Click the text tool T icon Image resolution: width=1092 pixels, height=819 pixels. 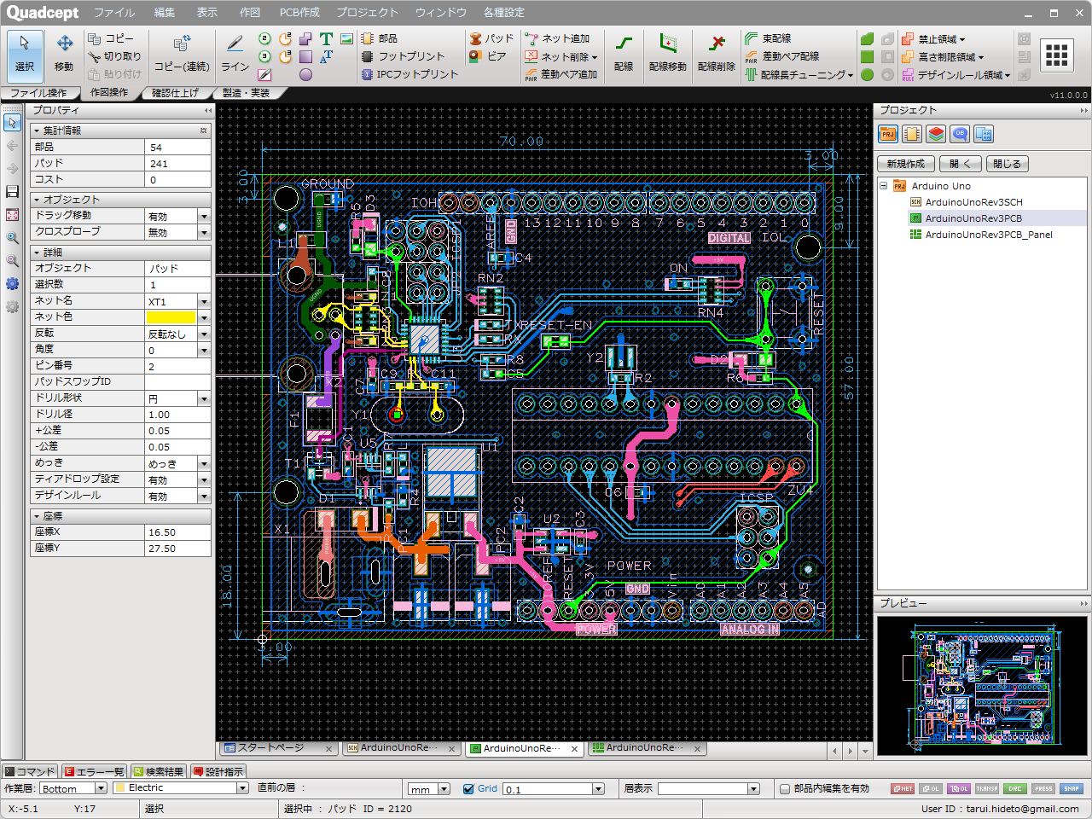point(326,39)
